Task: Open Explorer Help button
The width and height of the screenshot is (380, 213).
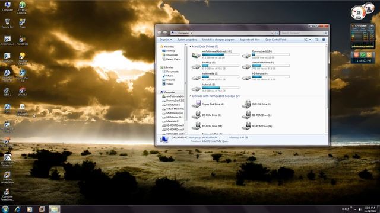Action: pyautogui.click(x=324, y=40)
